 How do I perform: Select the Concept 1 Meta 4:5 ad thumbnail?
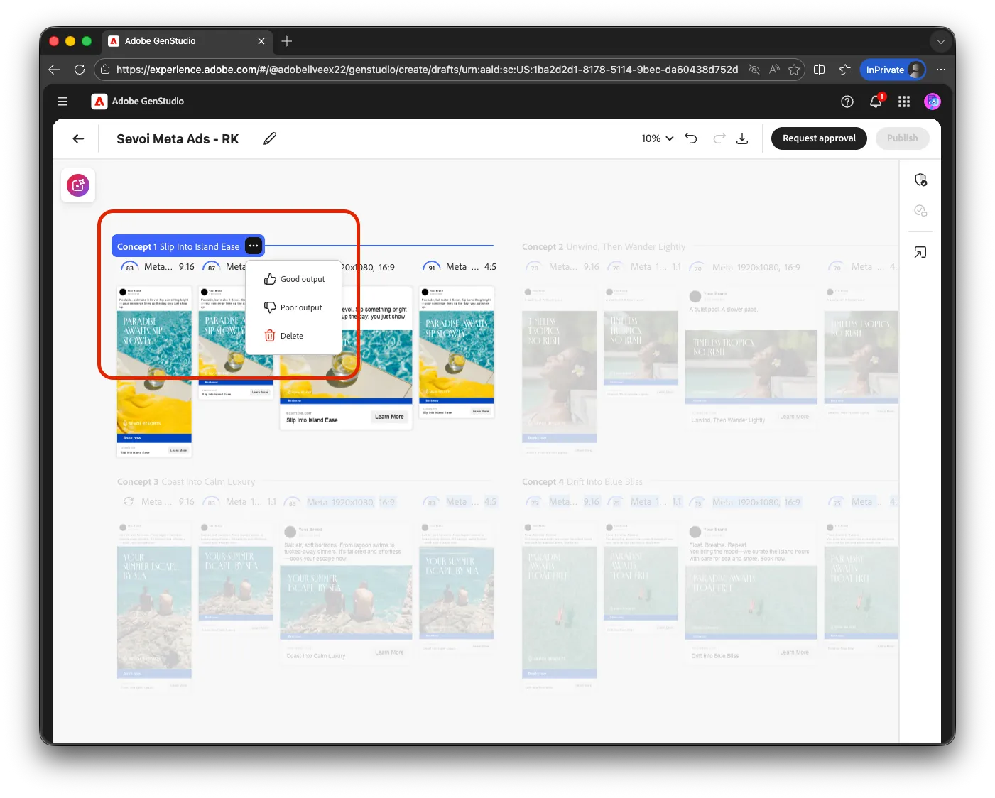coord(456,351)
